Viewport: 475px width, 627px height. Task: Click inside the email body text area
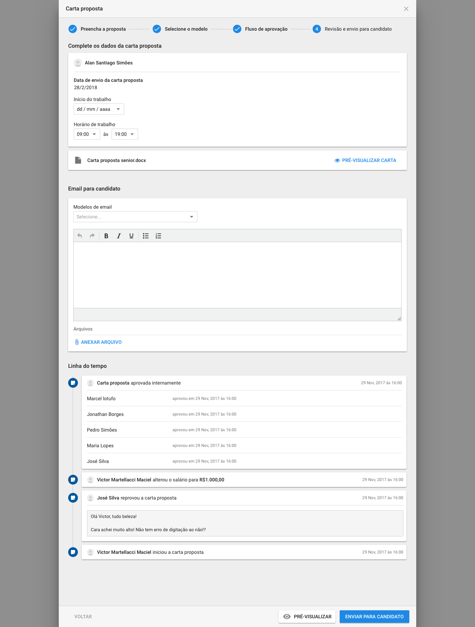click(237, 275)
